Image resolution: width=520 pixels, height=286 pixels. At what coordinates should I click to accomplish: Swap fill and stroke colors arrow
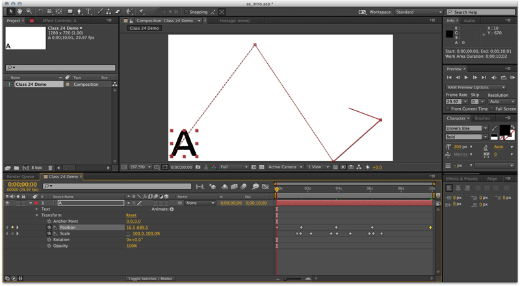[513, 127]
